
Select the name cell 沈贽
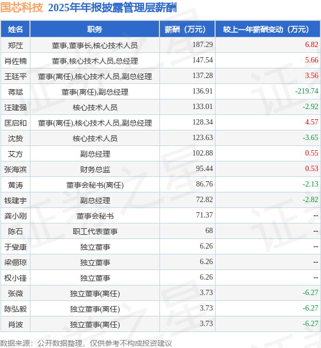(16, 138)
